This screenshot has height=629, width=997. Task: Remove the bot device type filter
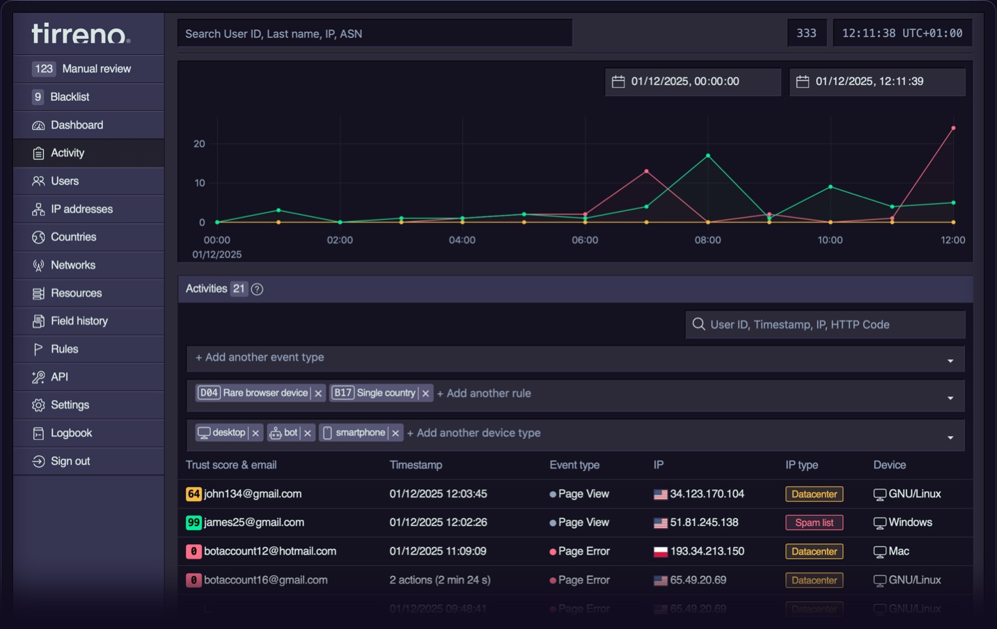pyautogui.click(x=308, y=432)
